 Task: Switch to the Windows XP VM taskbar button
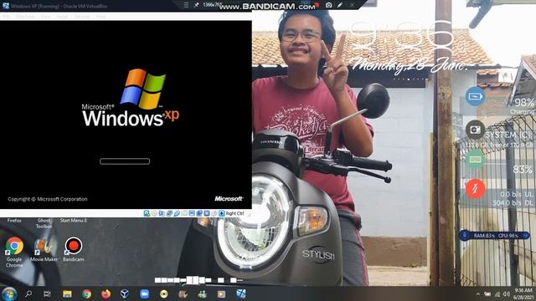241,293
